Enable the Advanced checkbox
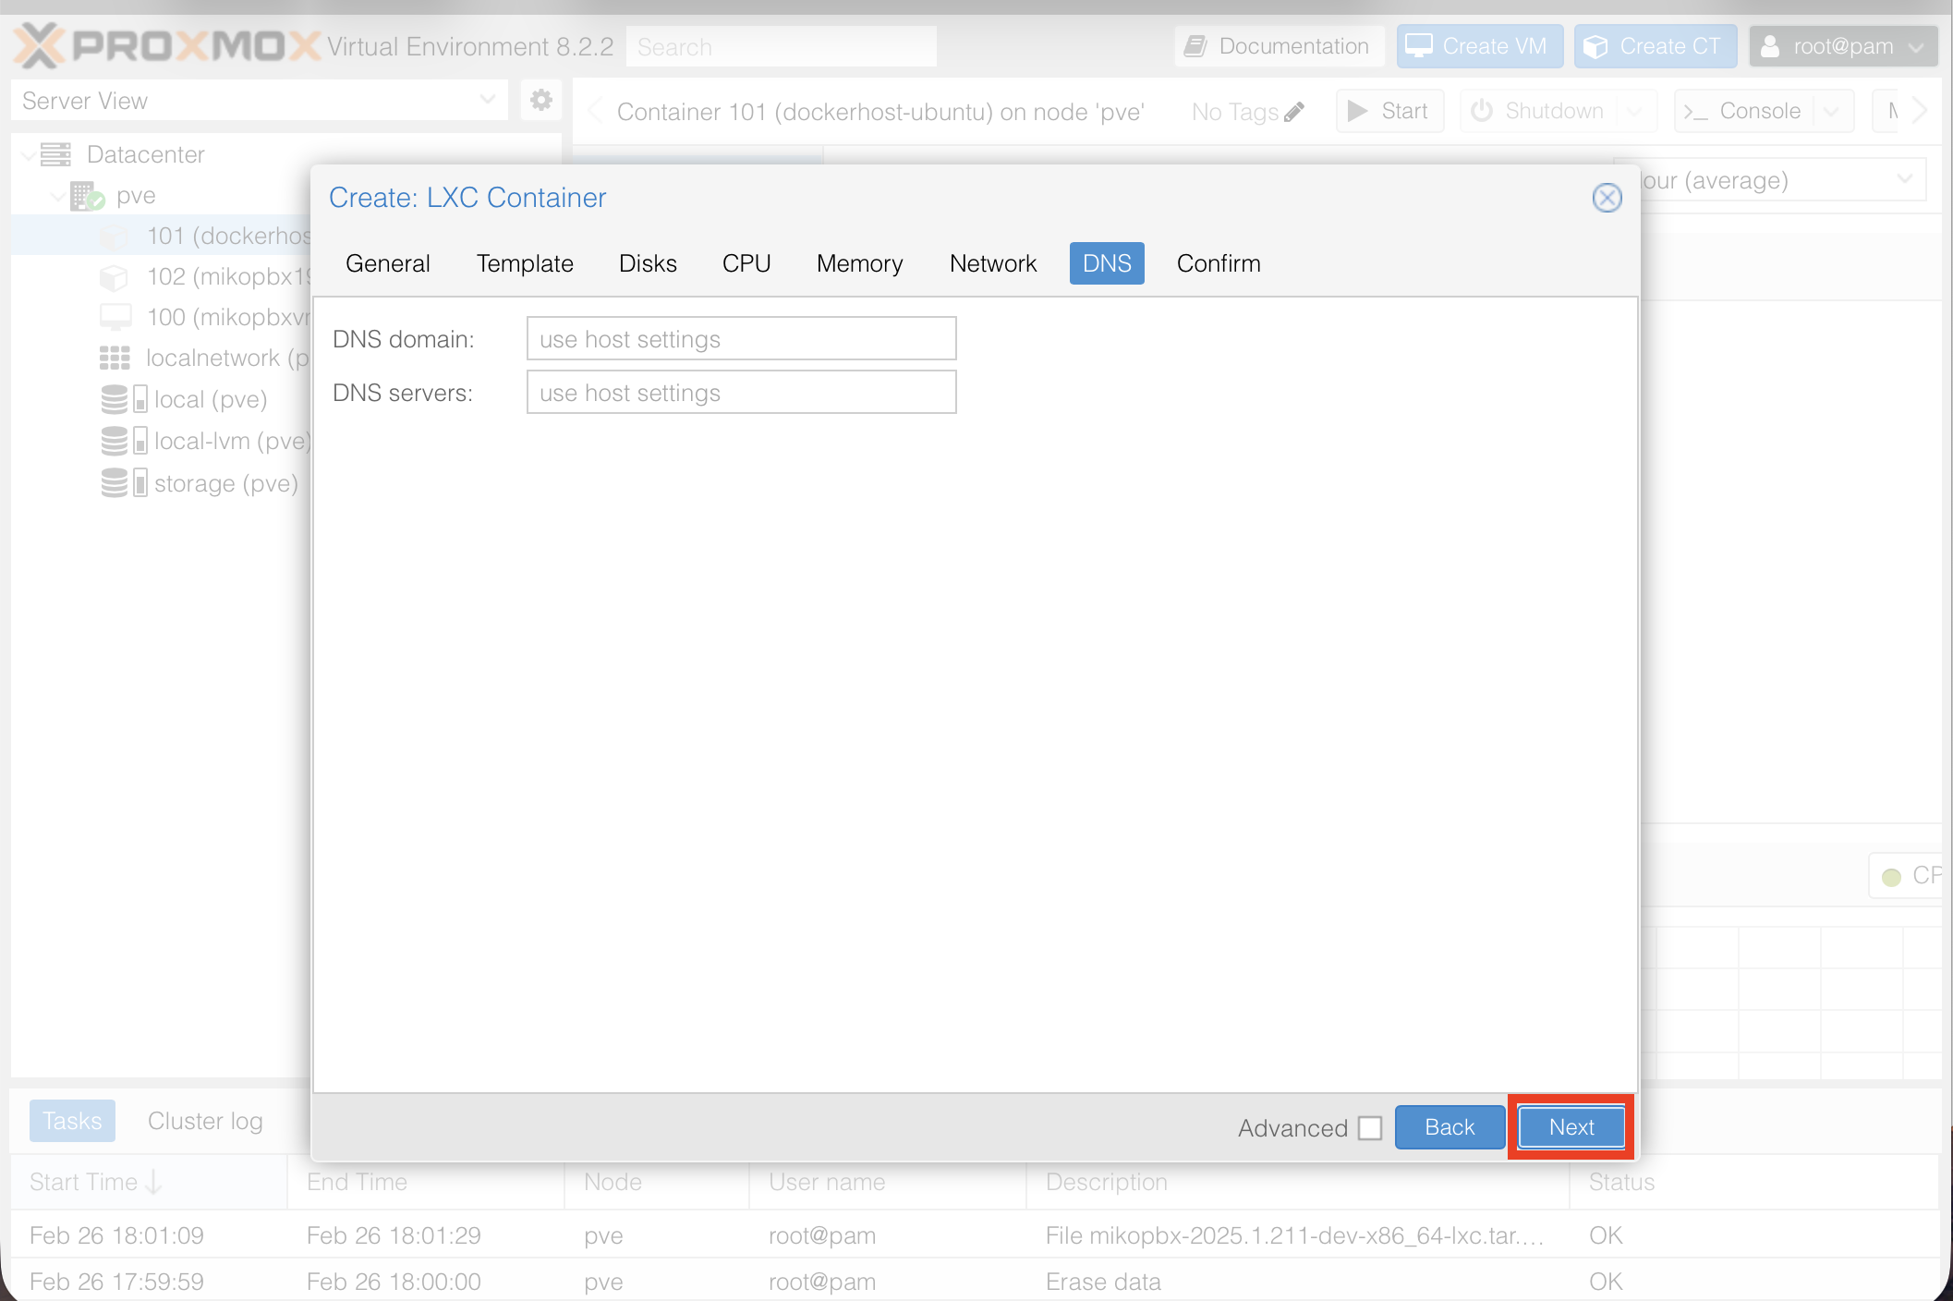Image resolution: width=1953 pixels, height=1301 pixels. [1370, 1128]
